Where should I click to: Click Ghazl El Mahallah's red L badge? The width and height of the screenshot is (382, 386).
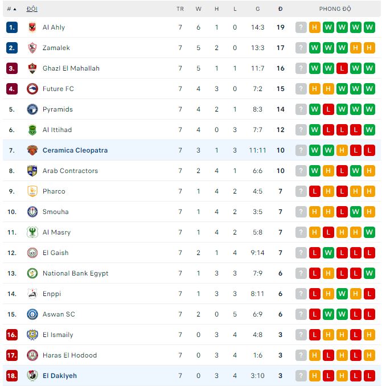[342, 68]
